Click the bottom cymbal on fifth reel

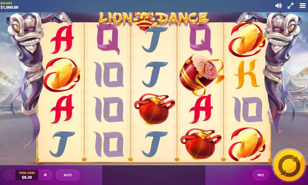tap(247, 144)
